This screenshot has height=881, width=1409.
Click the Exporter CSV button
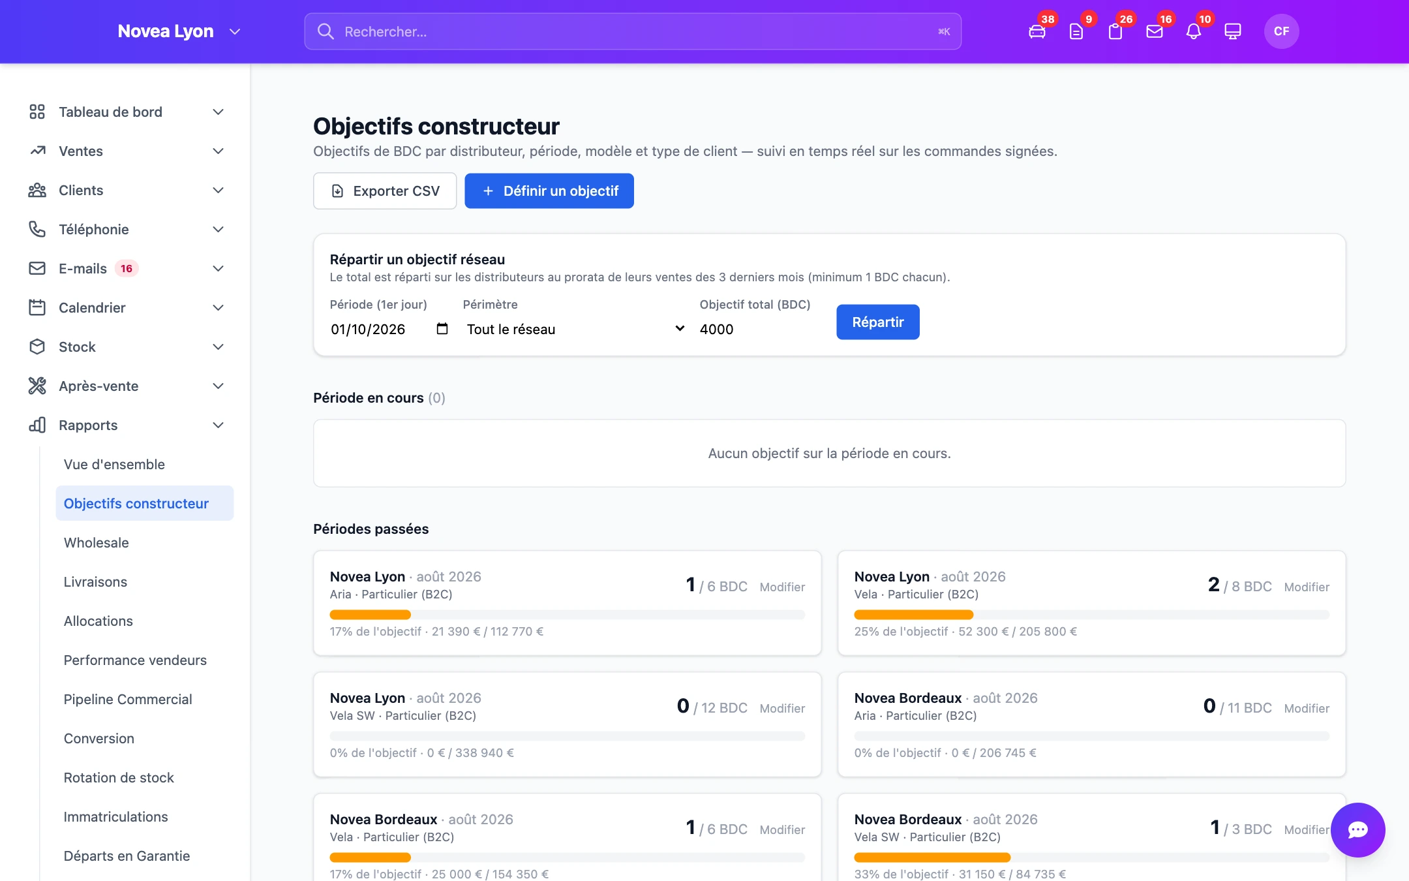pyautogui.click(x=385, y=191)
